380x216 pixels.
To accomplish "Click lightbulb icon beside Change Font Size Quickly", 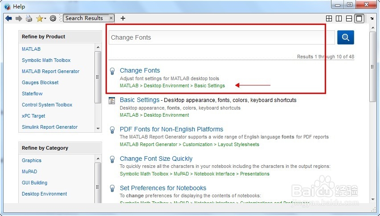I will pos(112,159).
